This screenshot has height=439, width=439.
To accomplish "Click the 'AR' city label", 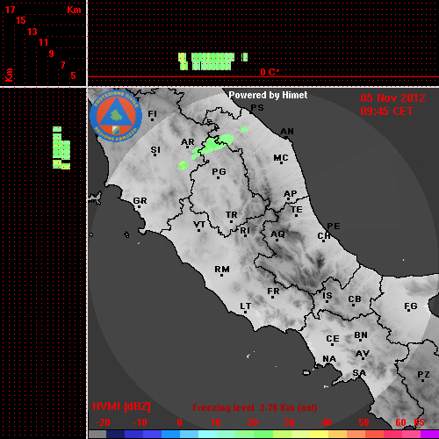I will (x=188, y=142).
